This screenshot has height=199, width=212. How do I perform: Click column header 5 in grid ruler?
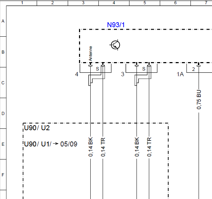pyautogui.click(x=145, y=3)
